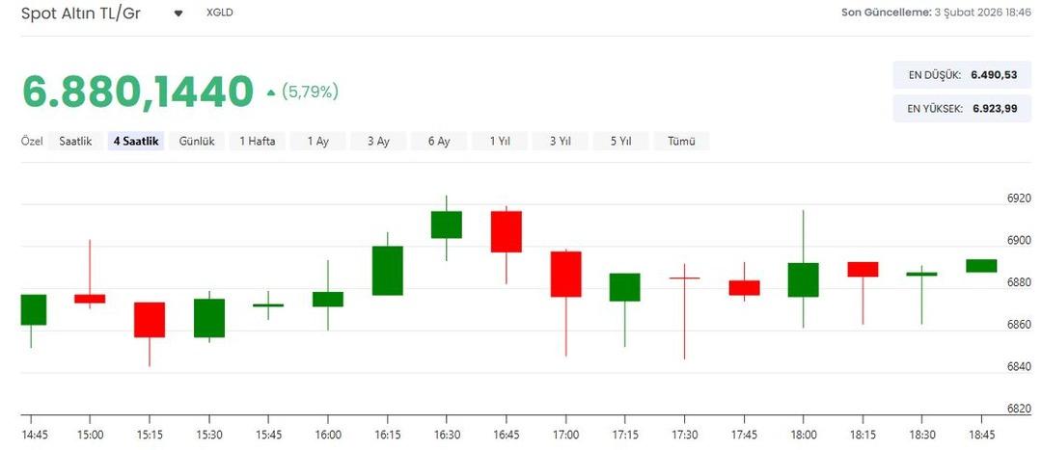Image resolution: width=1042 pixels, height=450 pixels.
Task: Display the 1 Yıl chart range
Action: pyautogui.click(x=500, y=142)
